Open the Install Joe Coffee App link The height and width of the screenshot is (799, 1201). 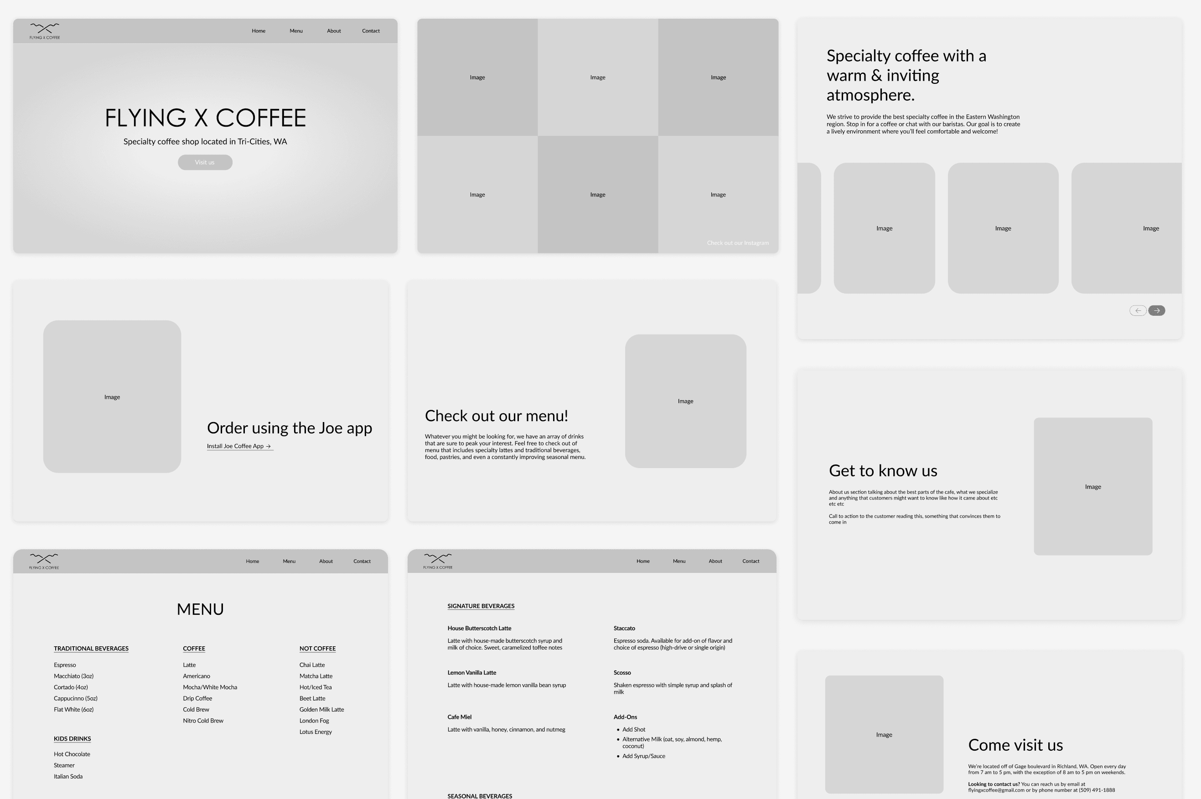coord(239,446)
